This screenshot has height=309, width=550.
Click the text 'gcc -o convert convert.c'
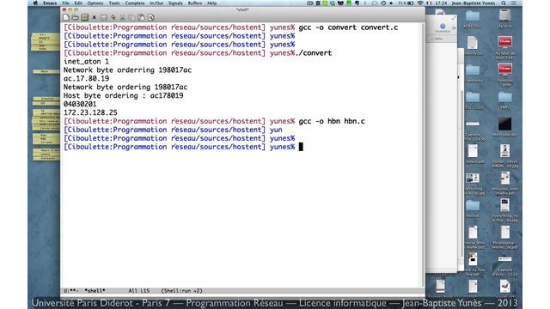click(x=348, y=27)
